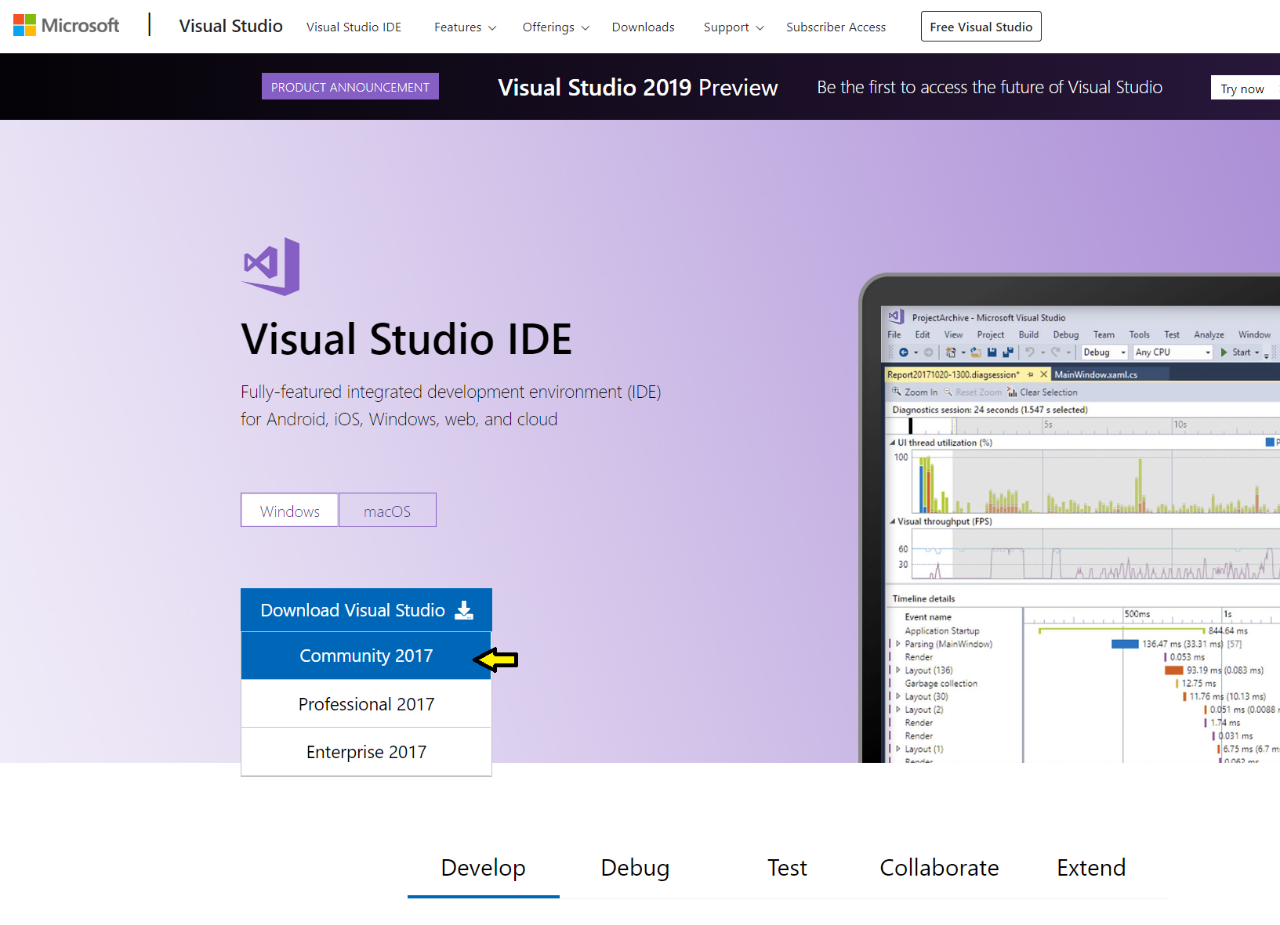Select Professional 2017 download option
Screen dimensions: 1280x925
(366, 704)
